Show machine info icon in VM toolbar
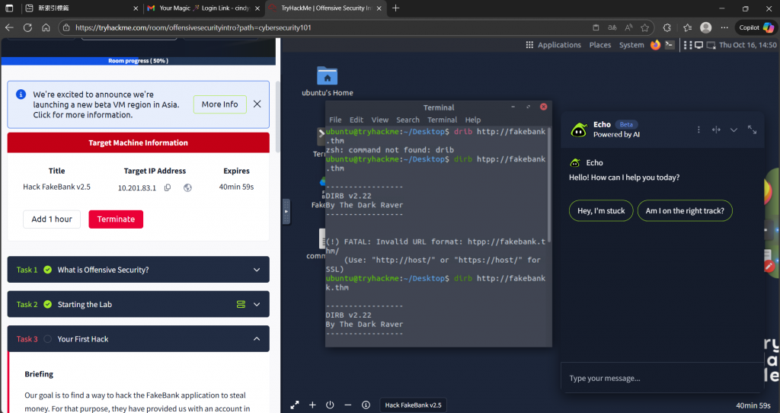The width and height of the screenshot is (780, 413). click(x=366, y=405)
